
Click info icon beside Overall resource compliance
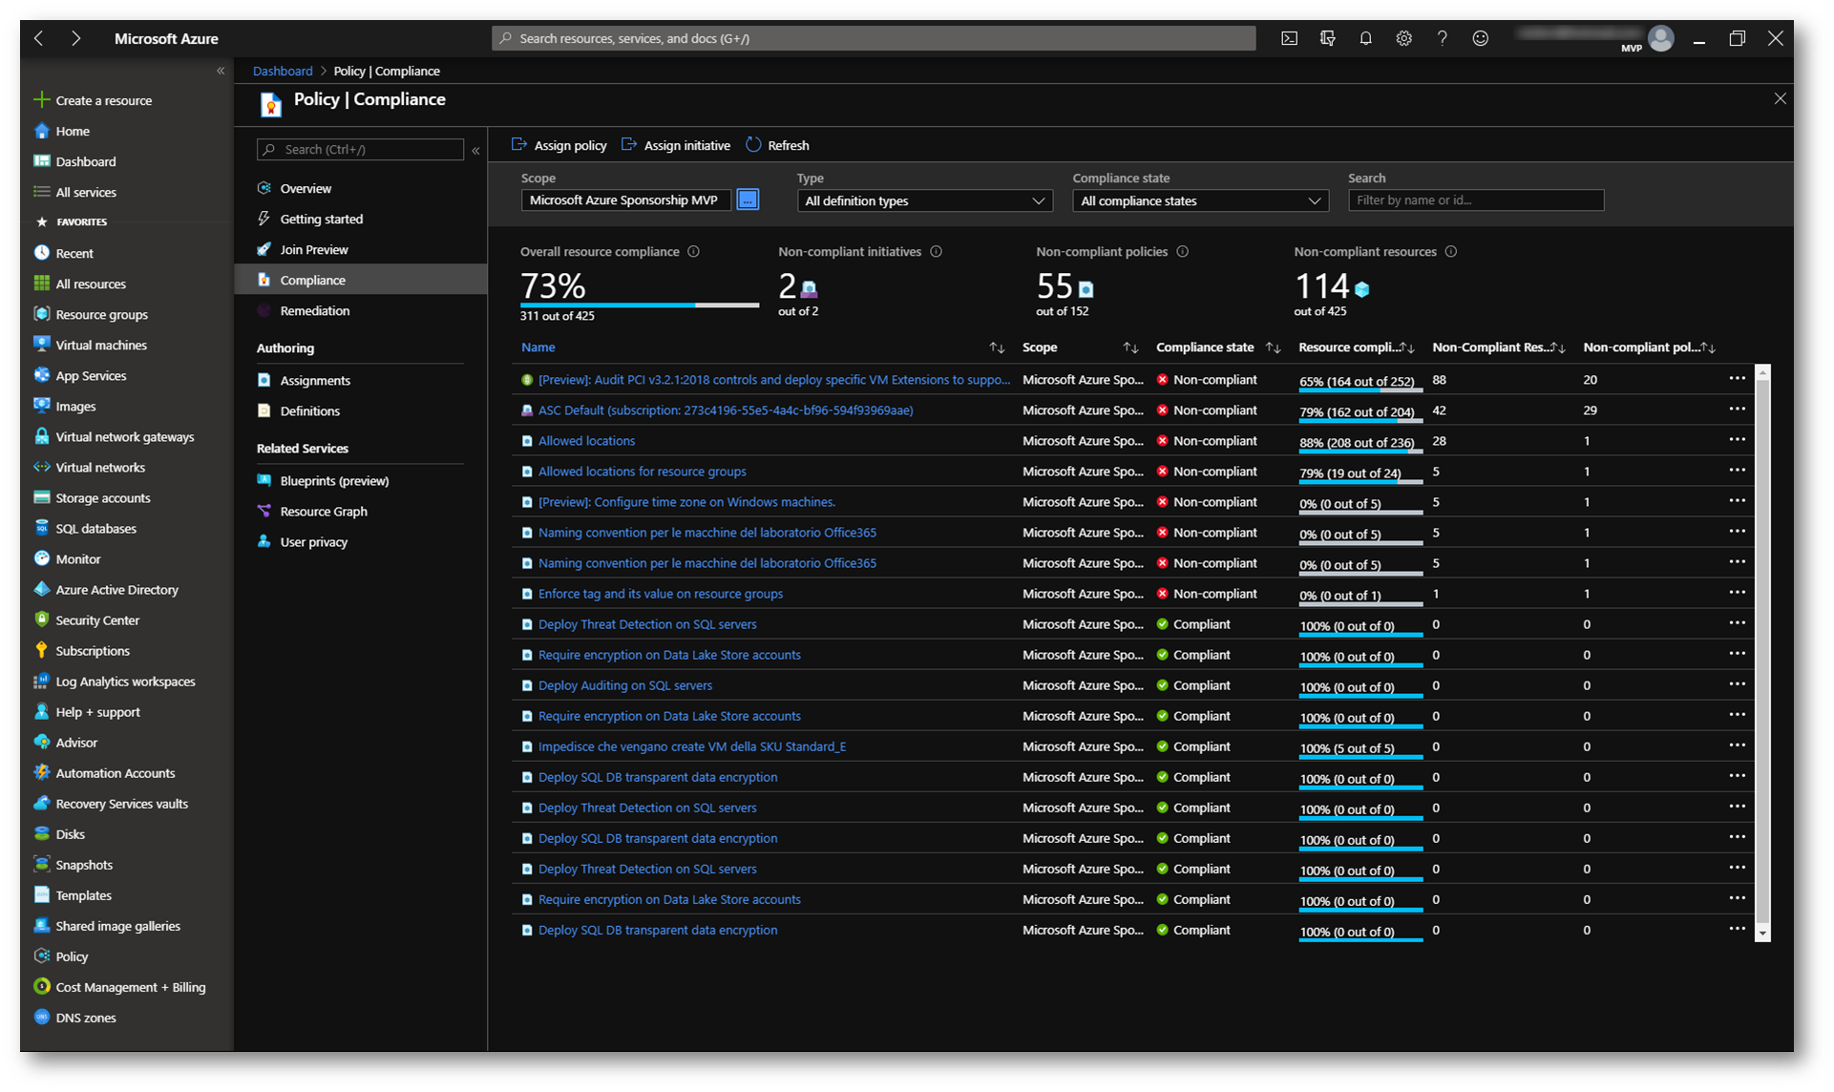[x=694, y=252]
